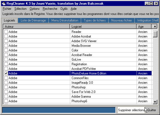Open the Options menu
This screenshot has height=115, width=160.
[x=35, y=9]
